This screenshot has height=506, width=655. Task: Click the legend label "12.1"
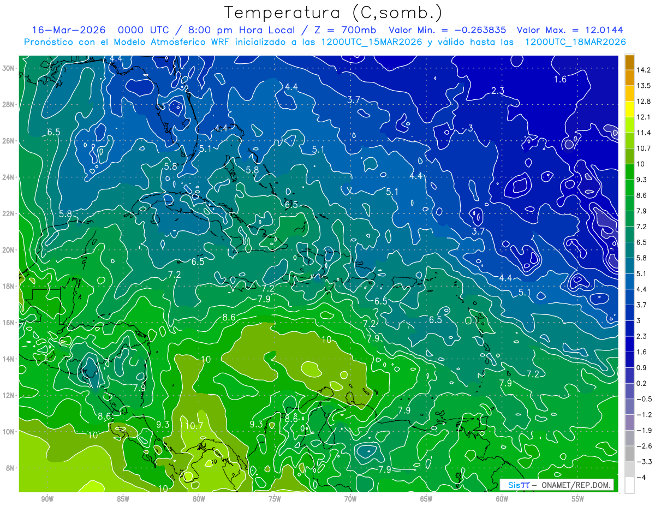645,117
